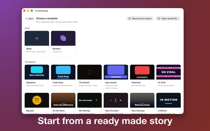Click 'Kinetic streetwear launch' description
This screenshot has height=131, width=210.
pyautogui.click(x=62, y=86)
